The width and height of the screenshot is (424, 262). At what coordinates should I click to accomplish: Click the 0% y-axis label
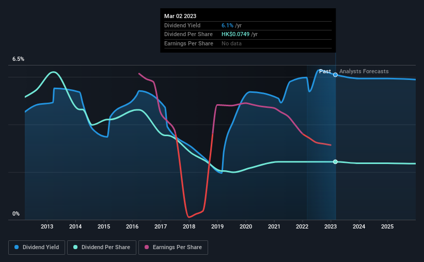tap(16, 214)
